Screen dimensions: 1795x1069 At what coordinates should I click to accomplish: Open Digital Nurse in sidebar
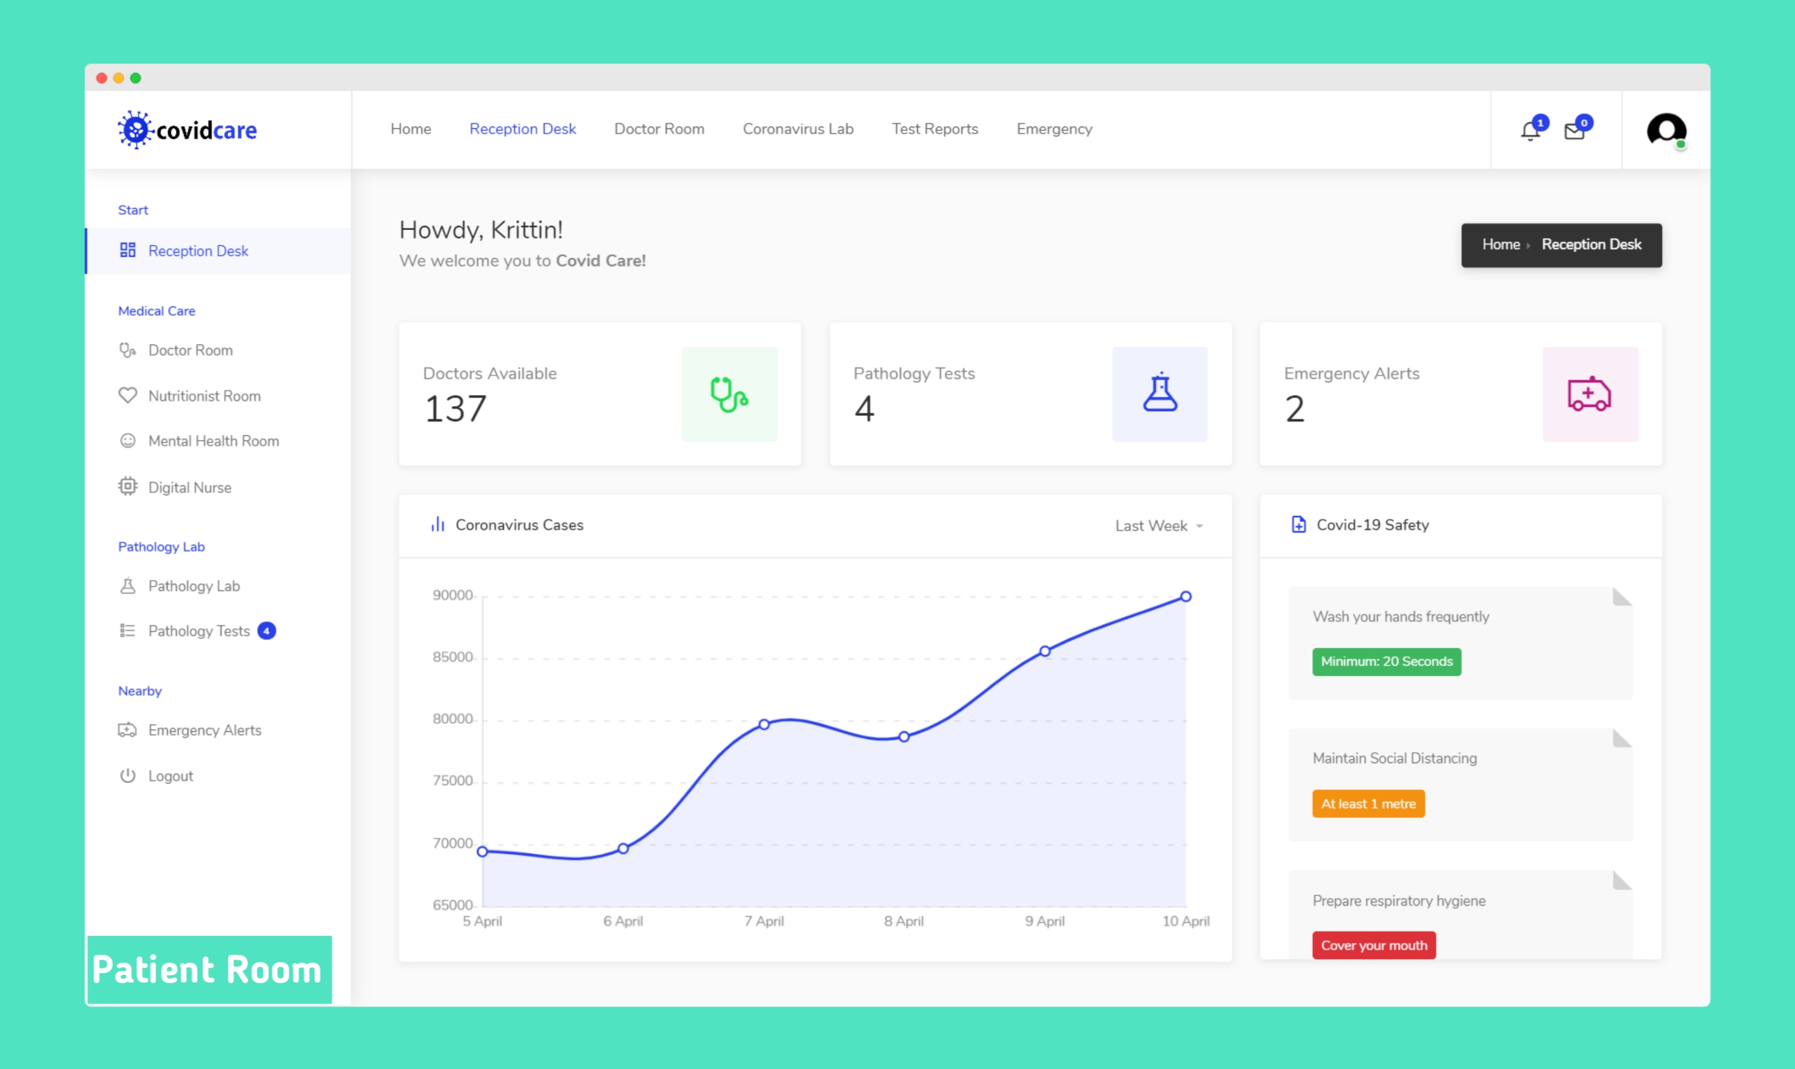(189, 487)
